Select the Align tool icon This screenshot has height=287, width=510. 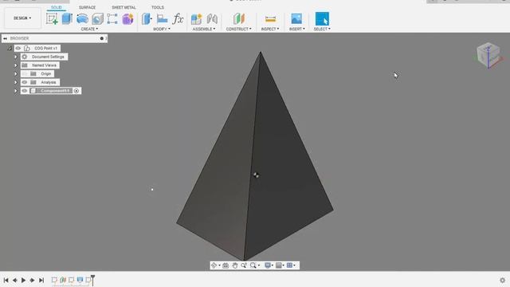pyautogui.click(x=162, y=19)
